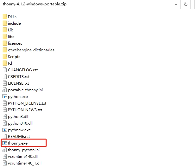
Task: Select the tcl folder name
Action: (x=10, y=63)
